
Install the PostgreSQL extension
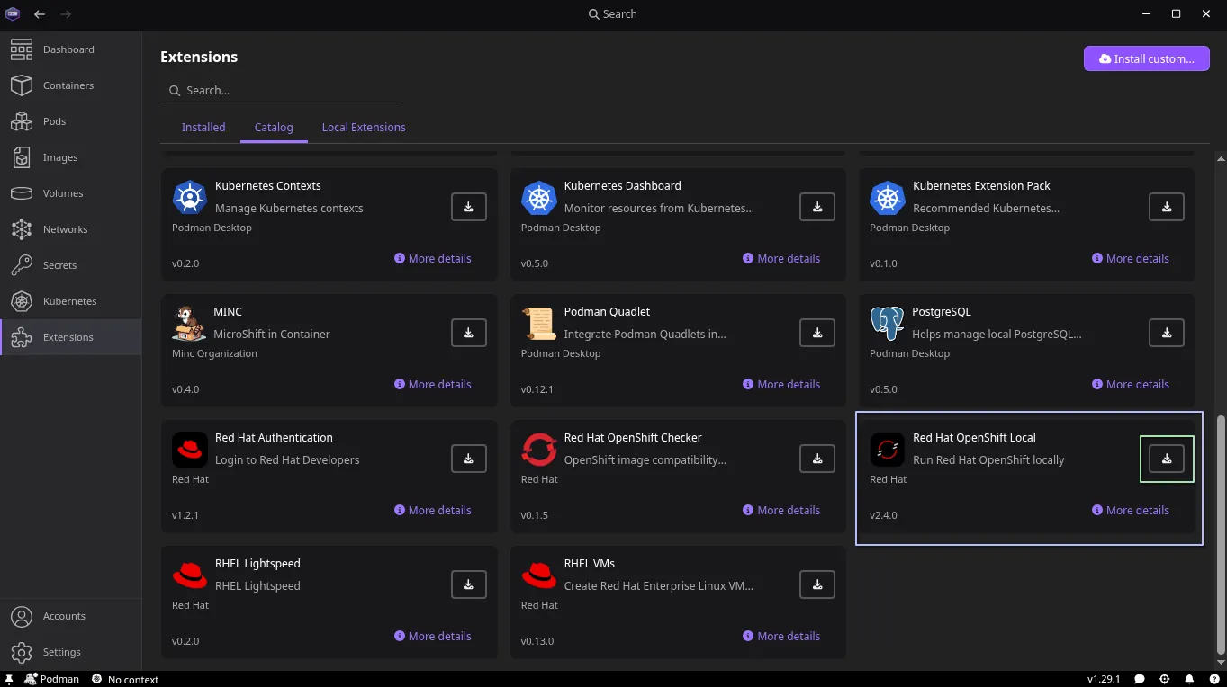coord(1167,333)
